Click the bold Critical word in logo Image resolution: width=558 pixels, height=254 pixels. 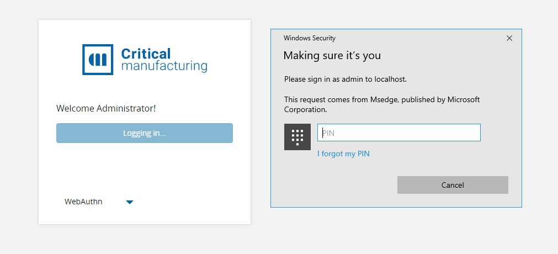coord(146,54)
